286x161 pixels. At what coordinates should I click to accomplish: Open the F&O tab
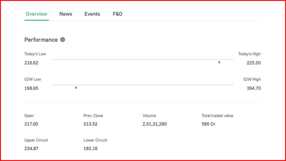(x=118, y=14)
